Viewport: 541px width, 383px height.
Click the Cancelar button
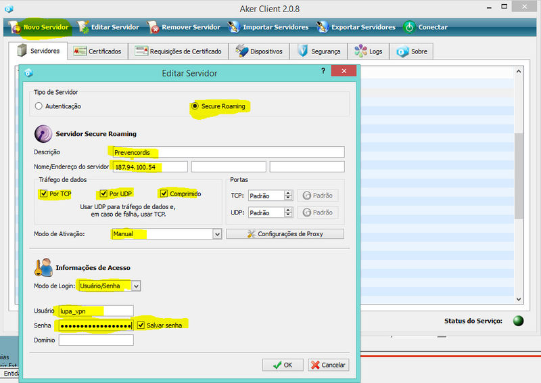coord(328,365)
